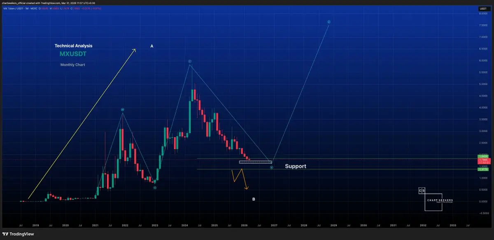Click the chartseekers_official attribution header text
Image resolution: width=494 pixels, height=240 pixels.
pos(49,3)
